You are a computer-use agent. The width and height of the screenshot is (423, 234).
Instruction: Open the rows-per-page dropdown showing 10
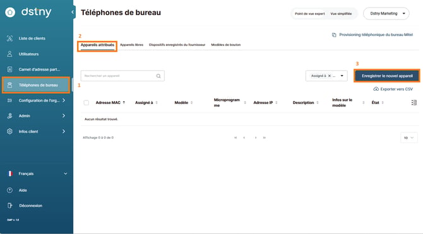(408, 137)
